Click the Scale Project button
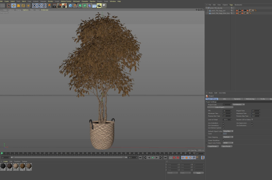This screenshot has width=272, height=180. click(220, 107)
